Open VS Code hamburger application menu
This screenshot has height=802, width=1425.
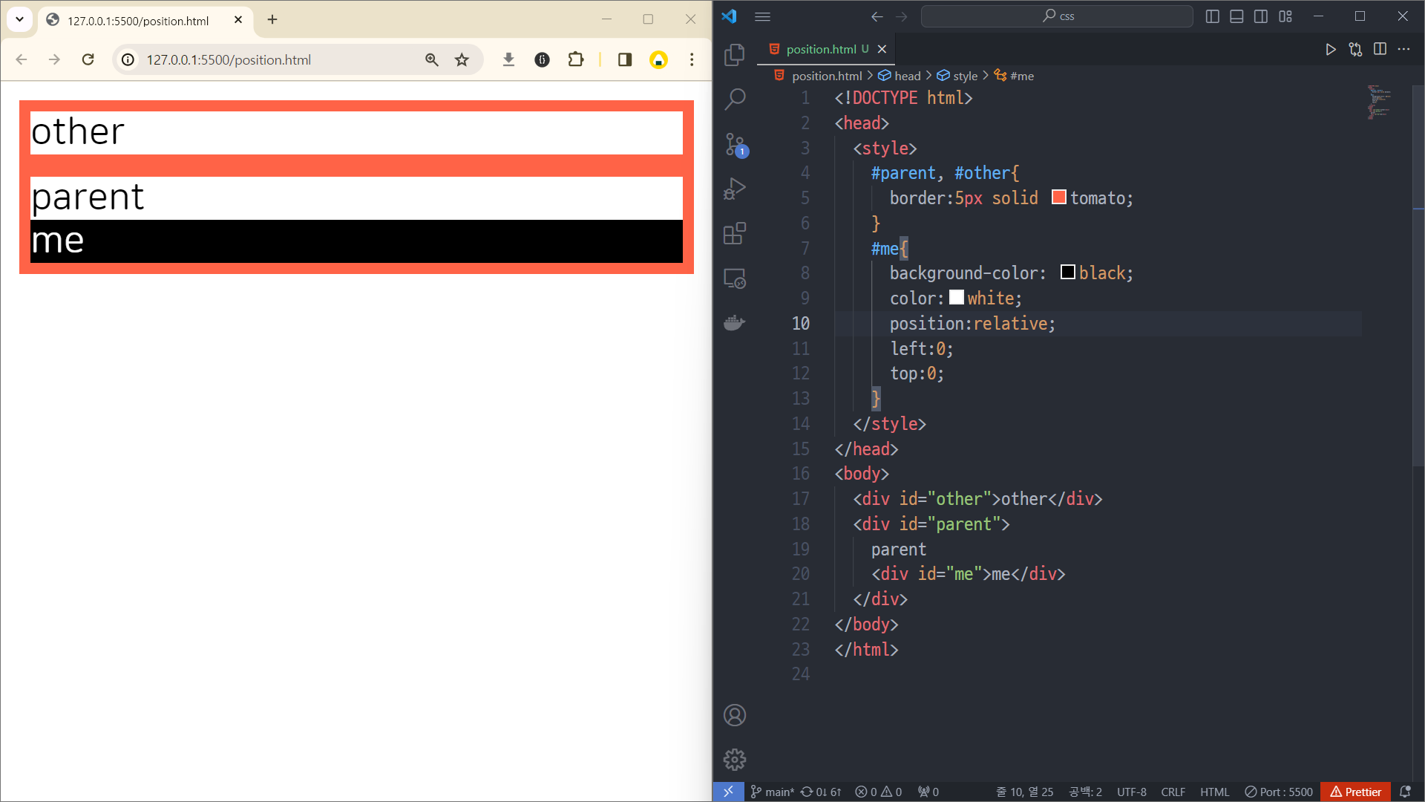tap(762, 16)
